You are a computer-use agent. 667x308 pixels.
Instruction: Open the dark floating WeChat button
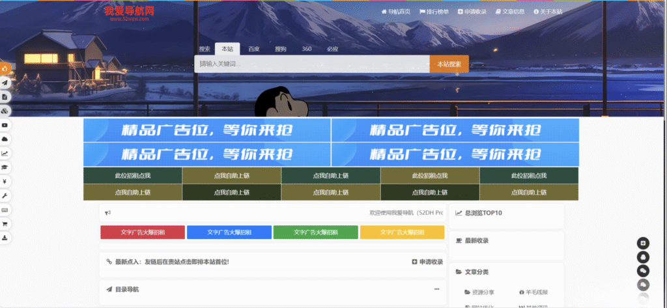643,271
